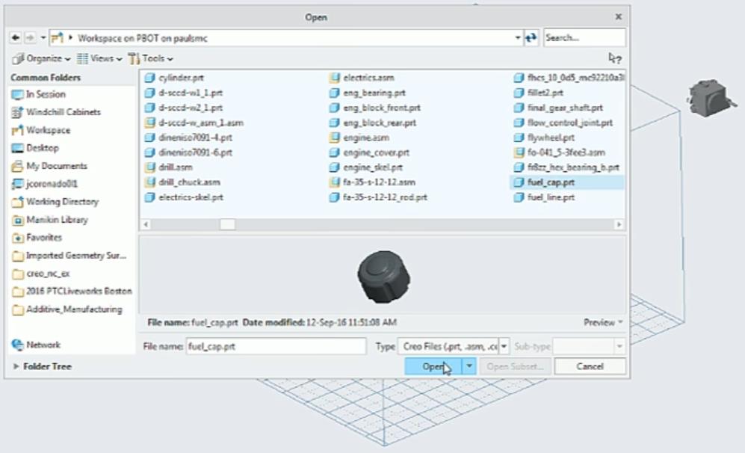Click the refresh folder icon
Image resolution: width=745 pixels, height=453 pixels.
[x=531, y=37]
